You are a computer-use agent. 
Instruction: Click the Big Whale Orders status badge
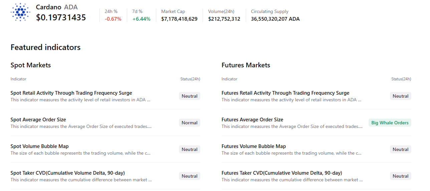pyautogui.click(x=390, y=123)
